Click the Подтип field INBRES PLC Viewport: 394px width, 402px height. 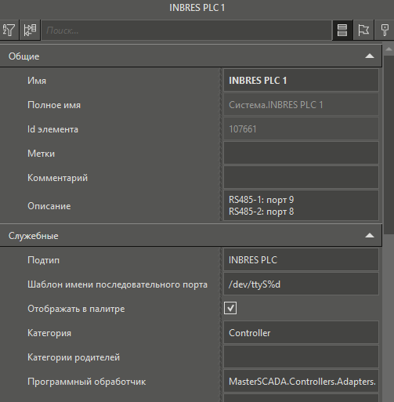(301, 260)
